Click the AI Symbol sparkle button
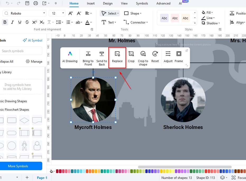This screenshot has width=246, height=181. pos(33,40)
